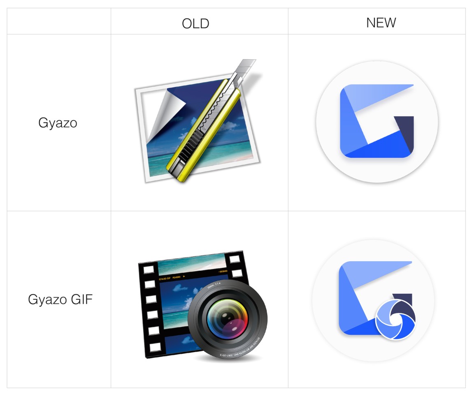Click the Gyazo GIF row label
Viewport: 474px width, 396px height.
coord(60,299)
